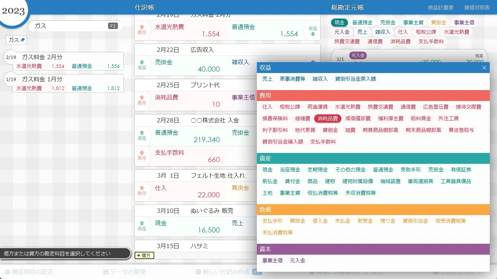
Task: Click the F3 shortcut badge in search box
Action: pyautogui.click(x=113, y=26)
